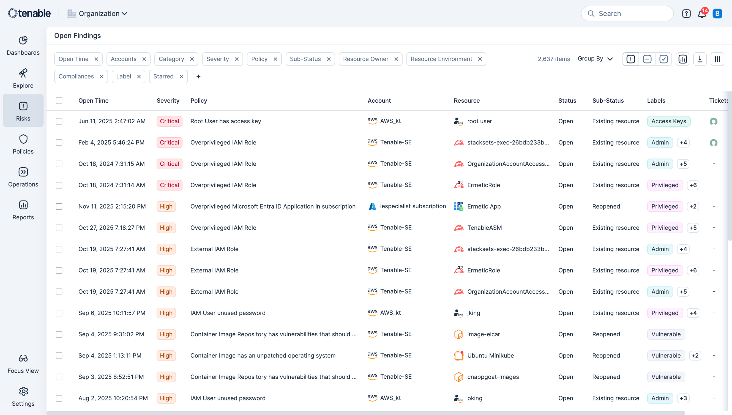Check the select-all header checkbox
This screenshot has height=415, width=732.
click(x=59, y=101)
